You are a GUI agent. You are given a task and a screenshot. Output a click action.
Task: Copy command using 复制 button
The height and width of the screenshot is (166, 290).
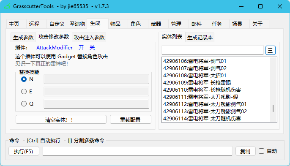246,151
